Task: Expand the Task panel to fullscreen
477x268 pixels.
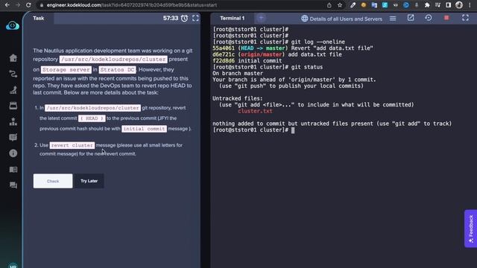Action: (x=195, y=18)
